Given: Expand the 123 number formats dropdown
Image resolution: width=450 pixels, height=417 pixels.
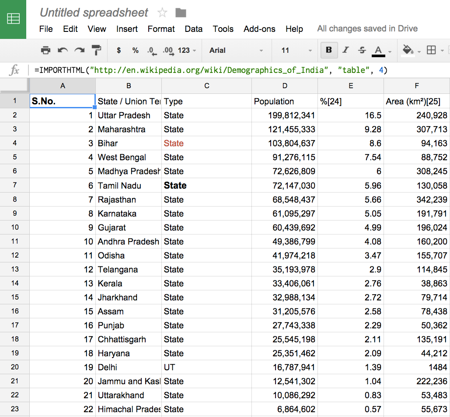Looking at the screenshot, I should click(187, 50).
